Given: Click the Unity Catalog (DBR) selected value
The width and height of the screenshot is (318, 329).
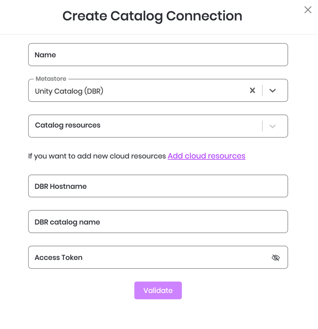Looking at the screenshot, I should coord(69,91).
